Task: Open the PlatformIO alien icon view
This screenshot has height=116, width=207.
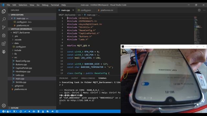Action: coord(4,52)
